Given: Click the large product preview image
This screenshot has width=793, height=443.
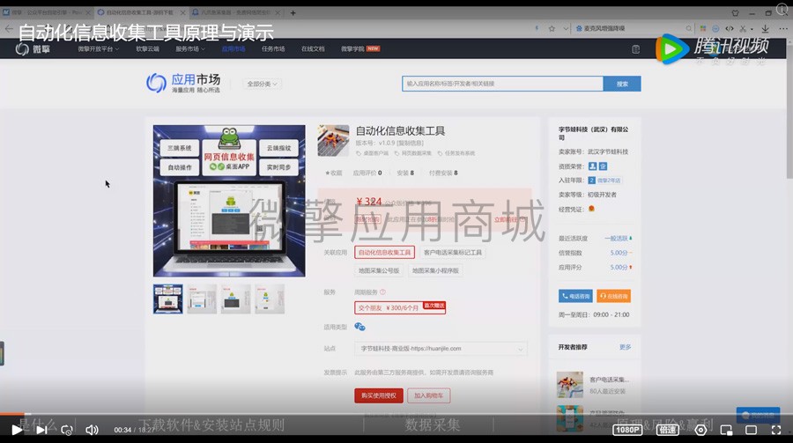Looking at the screenshot, I should click(229, 201).
